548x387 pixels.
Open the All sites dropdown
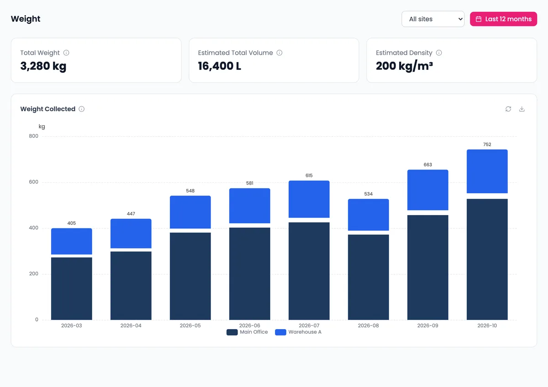coord(433,19)
